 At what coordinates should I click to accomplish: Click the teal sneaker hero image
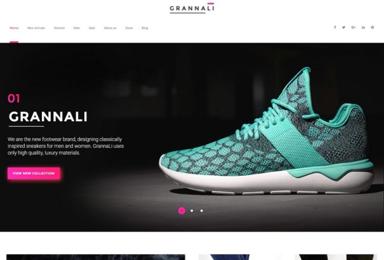click(266, 131)
